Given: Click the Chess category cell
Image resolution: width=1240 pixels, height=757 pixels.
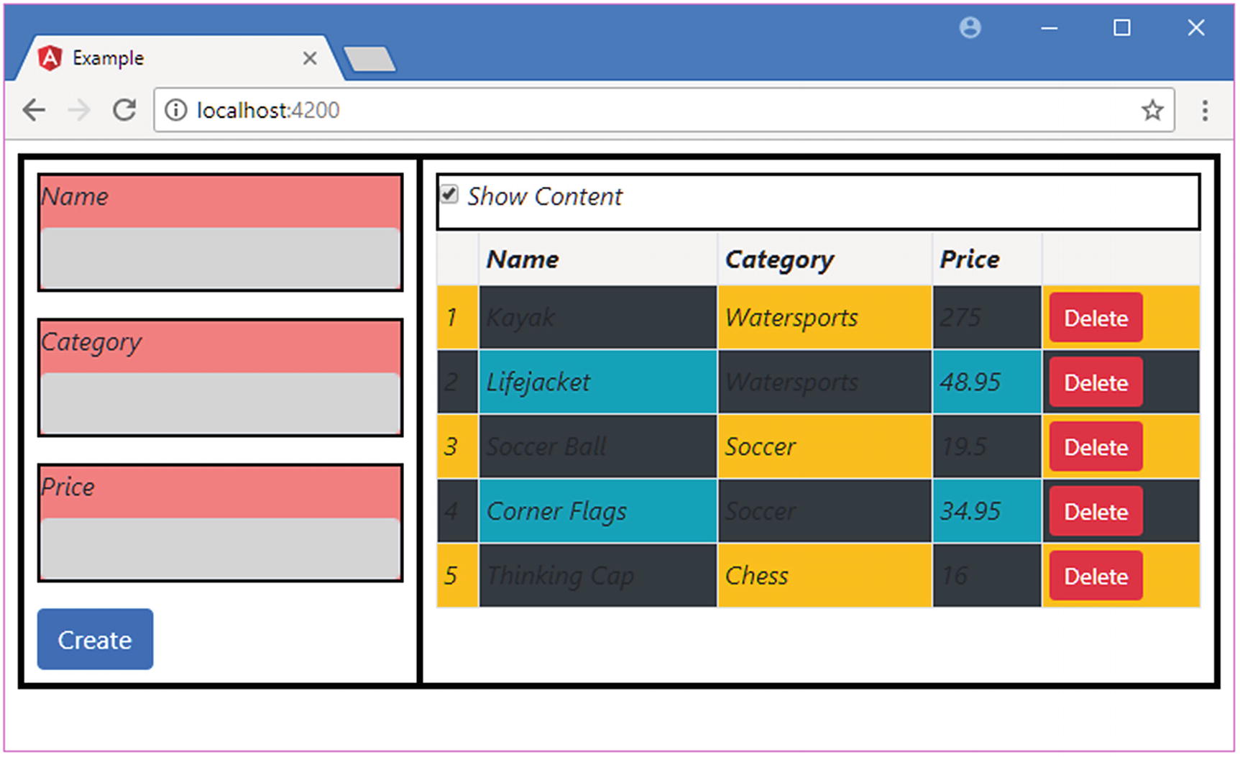Looking at the screenshot, I should 825,576.
